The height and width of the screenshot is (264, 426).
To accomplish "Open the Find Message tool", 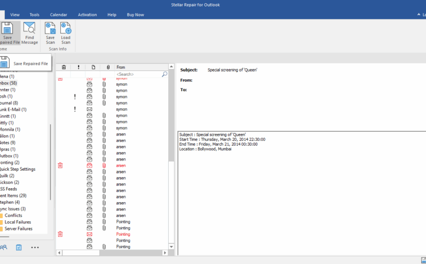I will tap(29, 33).
